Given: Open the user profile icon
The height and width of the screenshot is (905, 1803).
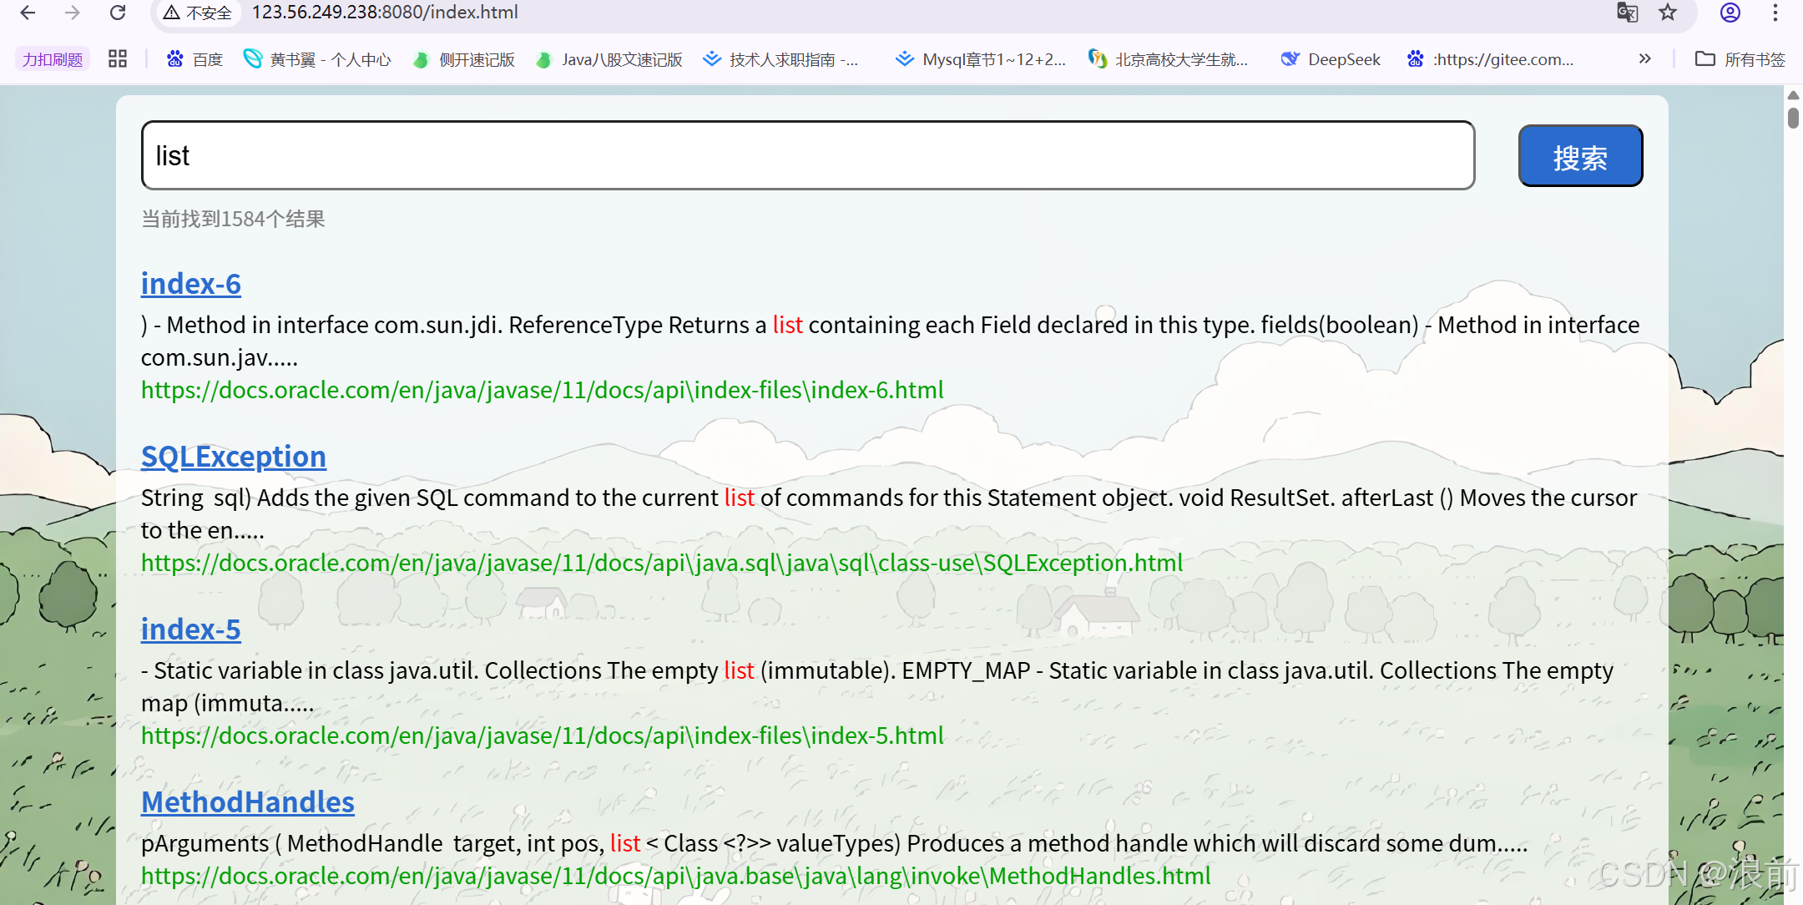Looking at the screenshot, I should pos(1730,13).
